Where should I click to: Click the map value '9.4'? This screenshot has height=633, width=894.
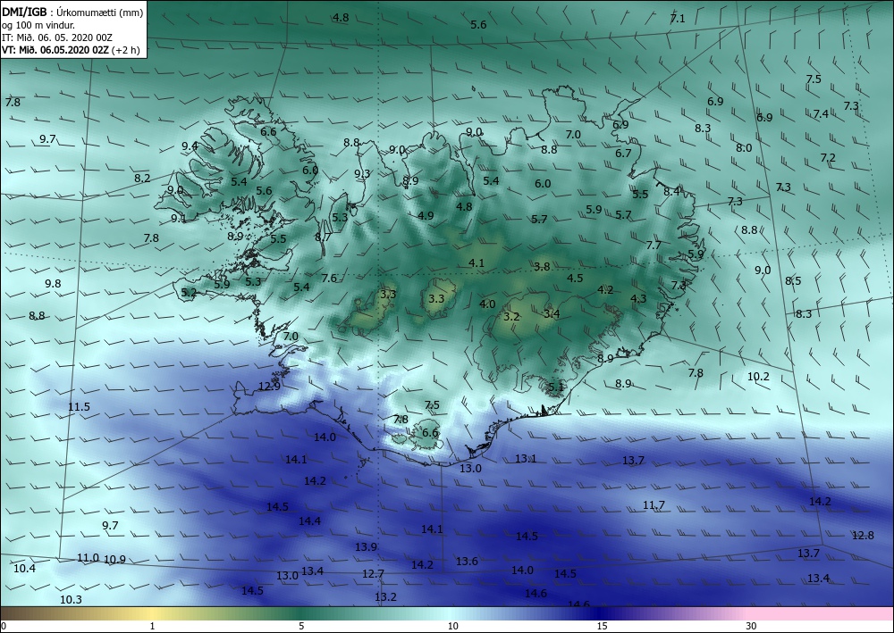190,146
